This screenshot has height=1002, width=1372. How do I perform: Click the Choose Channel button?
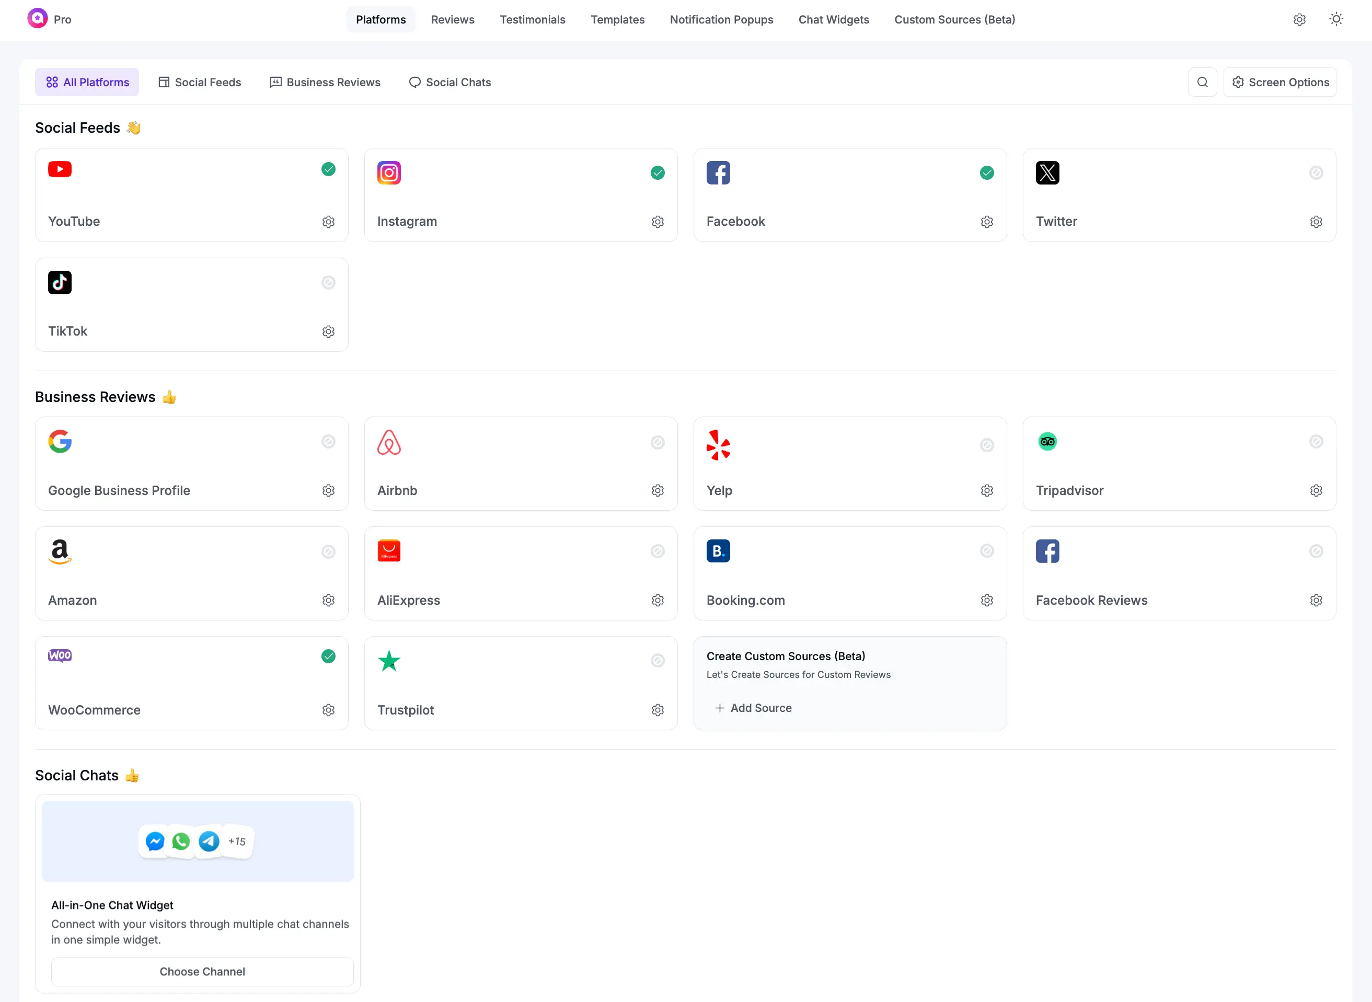(202, 971)
